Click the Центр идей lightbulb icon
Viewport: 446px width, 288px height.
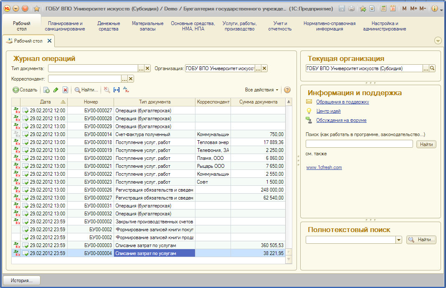[309, 111]
